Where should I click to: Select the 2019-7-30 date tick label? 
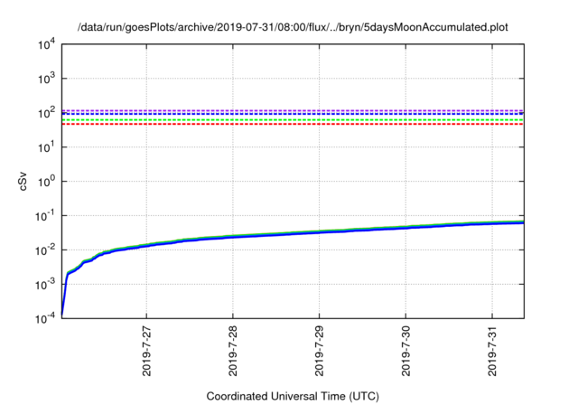click(x=406, y=351)
